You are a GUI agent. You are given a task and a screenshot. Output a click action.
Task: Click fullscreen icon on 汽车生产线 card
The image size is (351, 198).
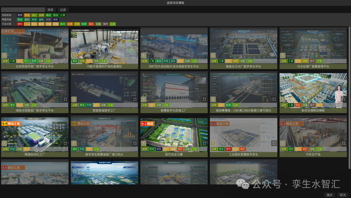click(x=344, y=143)
